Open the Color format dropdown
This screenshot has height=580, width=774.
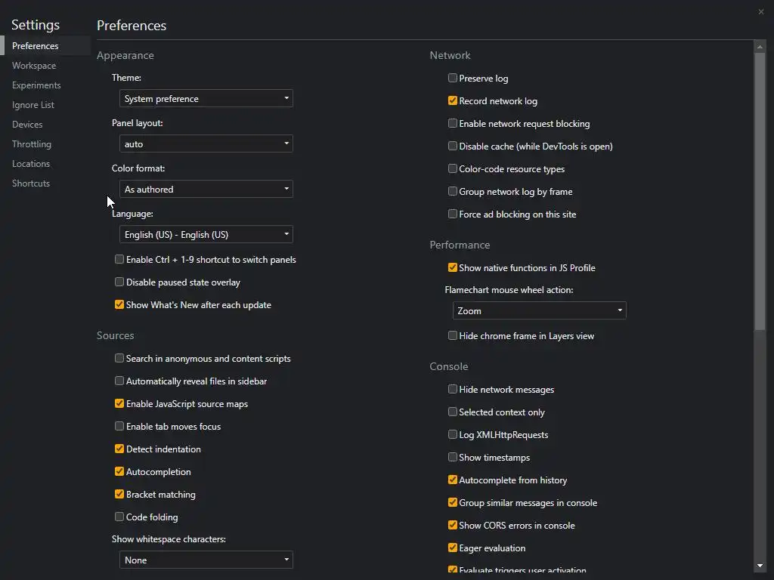pyautogui.click(x=206, y=189)
